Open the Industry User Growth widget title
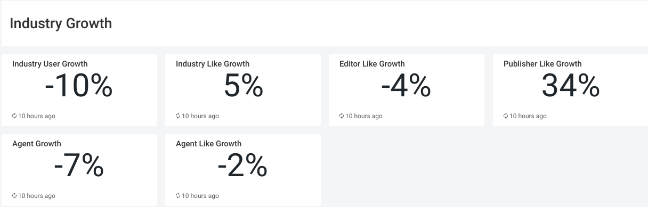 50,64
